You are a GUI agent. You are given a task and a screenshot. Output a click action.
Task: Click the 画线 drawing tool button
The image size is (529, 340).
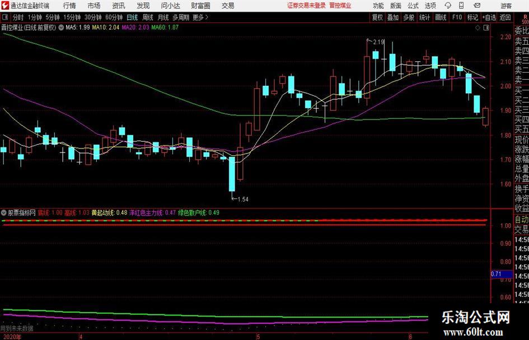[441, 17]
